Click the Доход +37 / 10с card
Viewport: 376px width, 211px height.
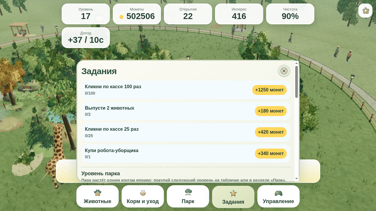[x=86, y=38]
